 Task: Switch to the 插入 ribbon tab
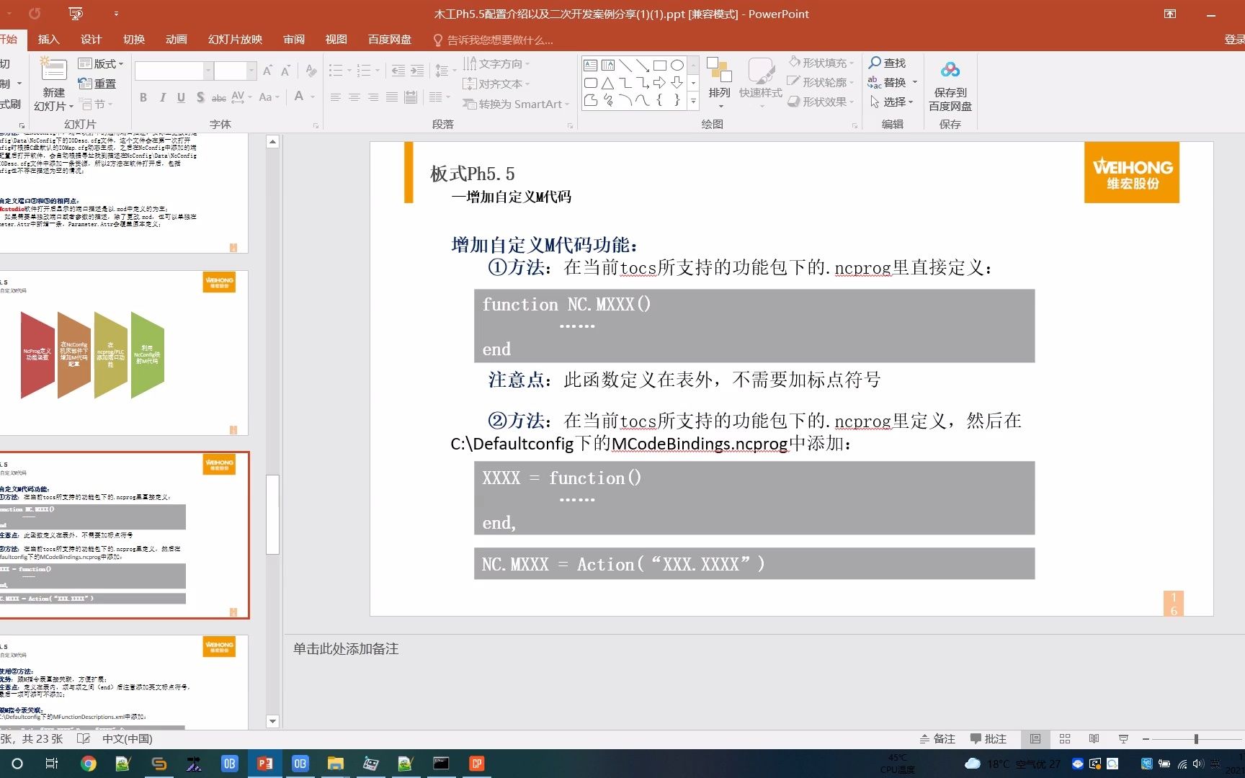pos(48,40)
